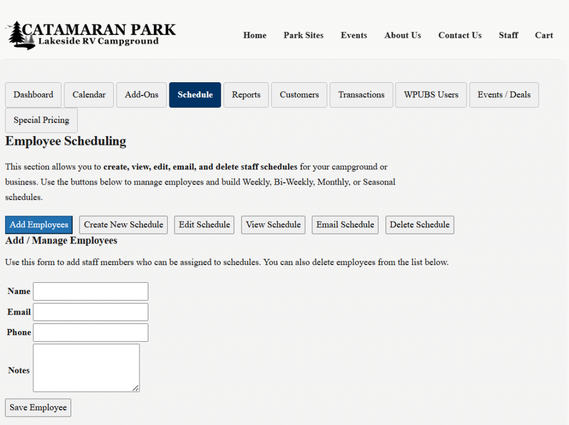
Task: Click the Delete Schedule button
Action: pos(420,225)
